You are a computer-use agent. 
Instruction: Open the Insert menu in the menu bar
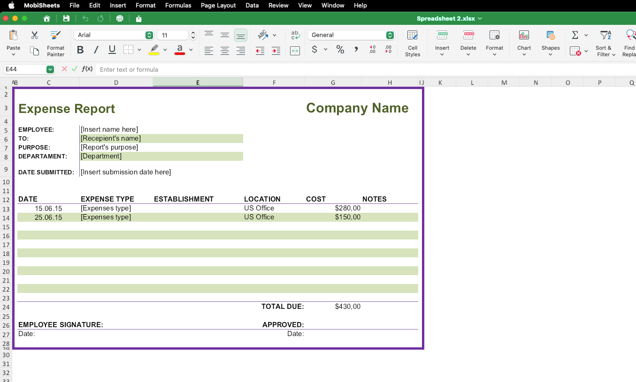point(118,6)
